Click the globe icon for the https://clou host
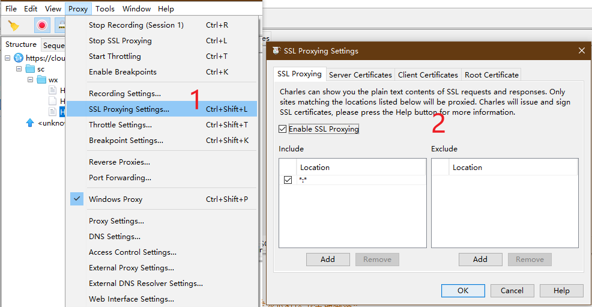Viewport: 592px width, 307px height. pyautogui.click(x=19, y=58)
